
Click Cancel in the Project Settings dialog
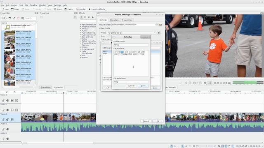pyautogui.click(x=146, y=121)
